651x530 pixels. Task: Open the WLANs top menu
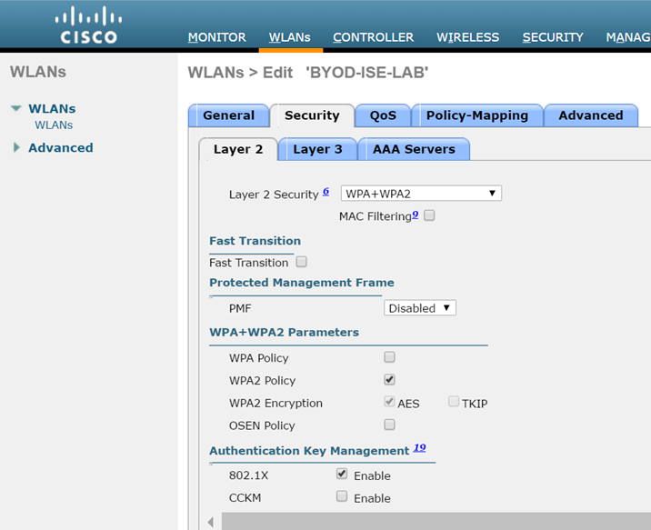pyautogui.click(x=289, y=37)
